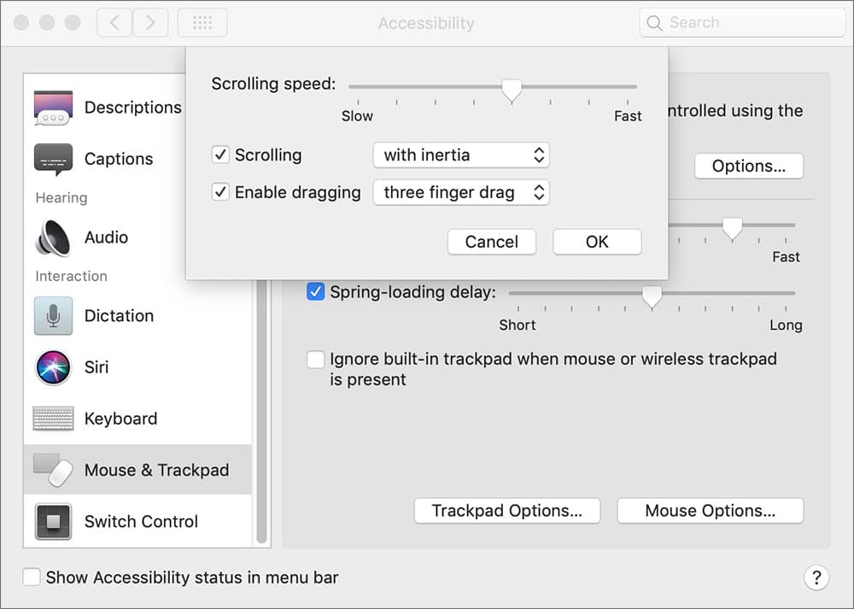Open the 'with inertia' dropdown
The image size is (854, 609).
(461, 155)
